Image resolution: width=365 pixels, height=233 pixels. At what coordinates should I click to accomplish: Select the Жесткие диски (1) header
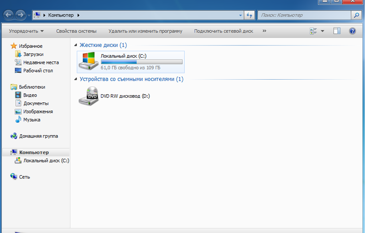(103, 45)
